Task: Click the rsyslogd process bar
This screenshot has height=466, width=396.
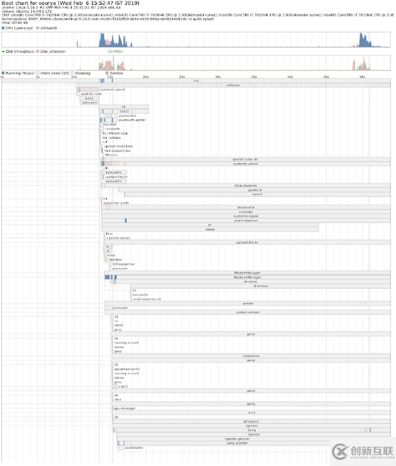Action: pos(246,212)
